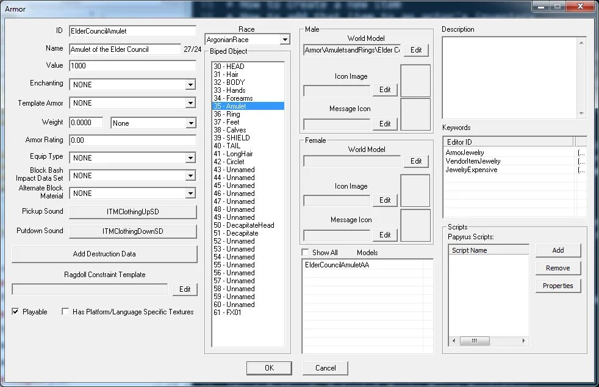Screen dimensions: 599x387
Task: Select 42 - Circlet biped slot
Action: pos(248,162)
